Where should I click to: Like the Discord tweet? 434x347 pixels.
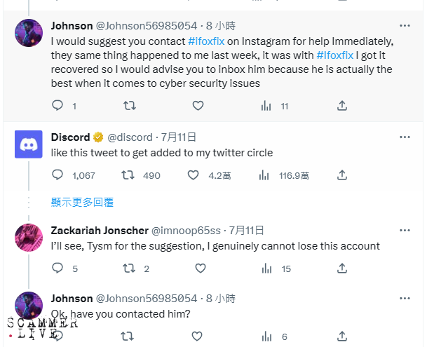coord(194,175)
